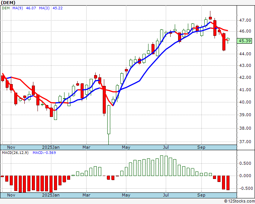Click Mar on the MACD date axis

(86, 195)
